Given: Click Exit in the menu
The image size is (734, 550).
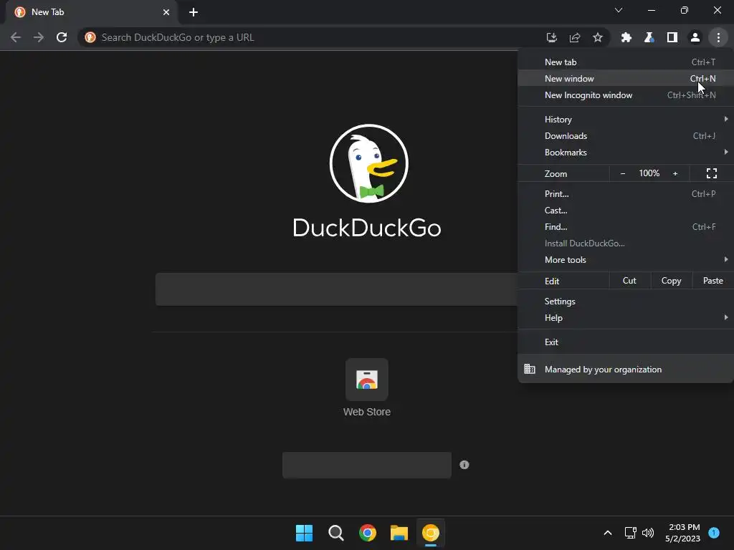Looking at the screenshot, I should 625,342.
